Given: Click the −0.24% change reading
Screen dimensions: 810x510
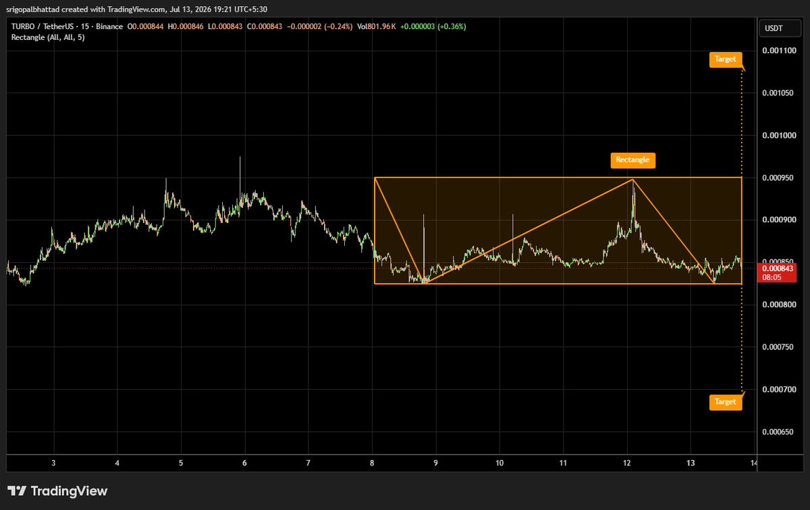Looking at the screenshot, I should tap(340, 26).
